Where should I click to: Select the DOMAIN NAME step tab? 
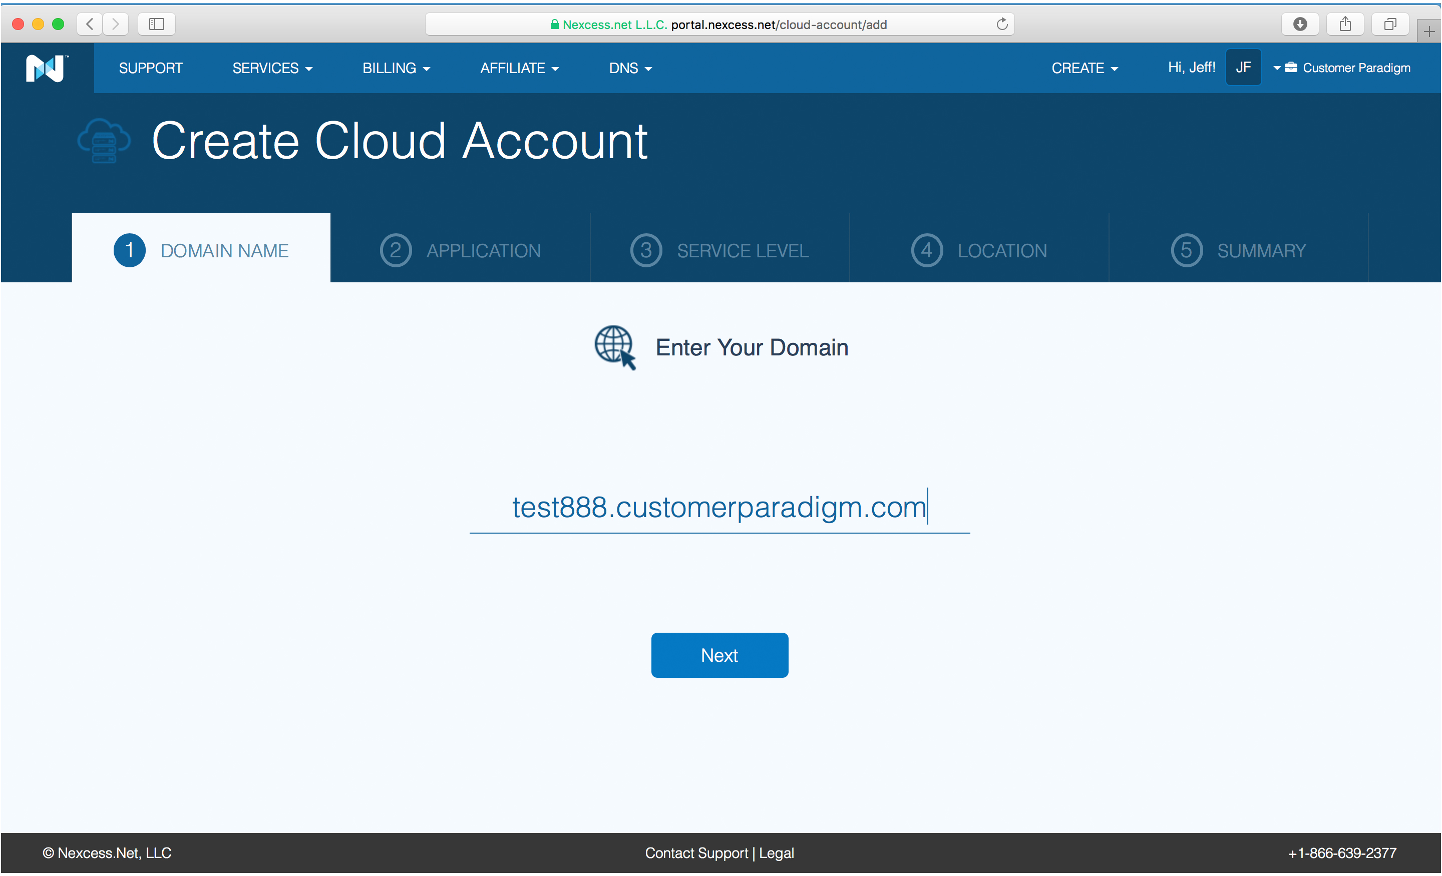pos(201,248)
